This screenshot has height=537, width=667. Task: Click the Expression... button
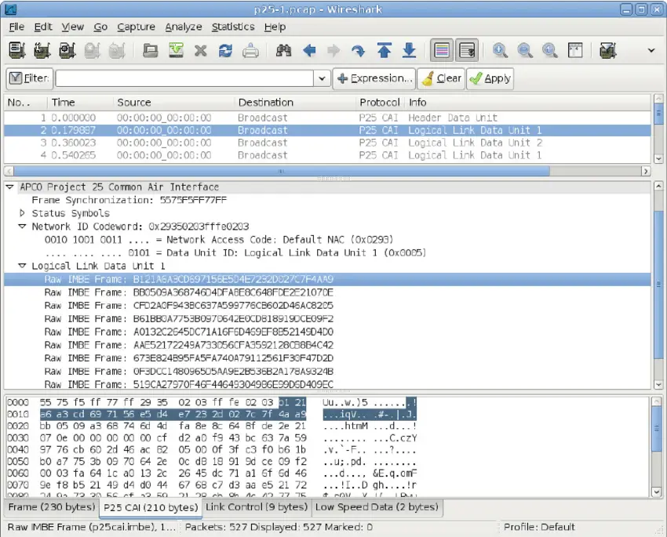coord(374,78)
